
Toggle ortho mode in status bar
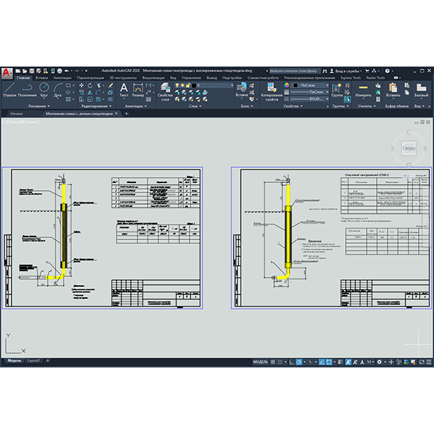[292, 362]
